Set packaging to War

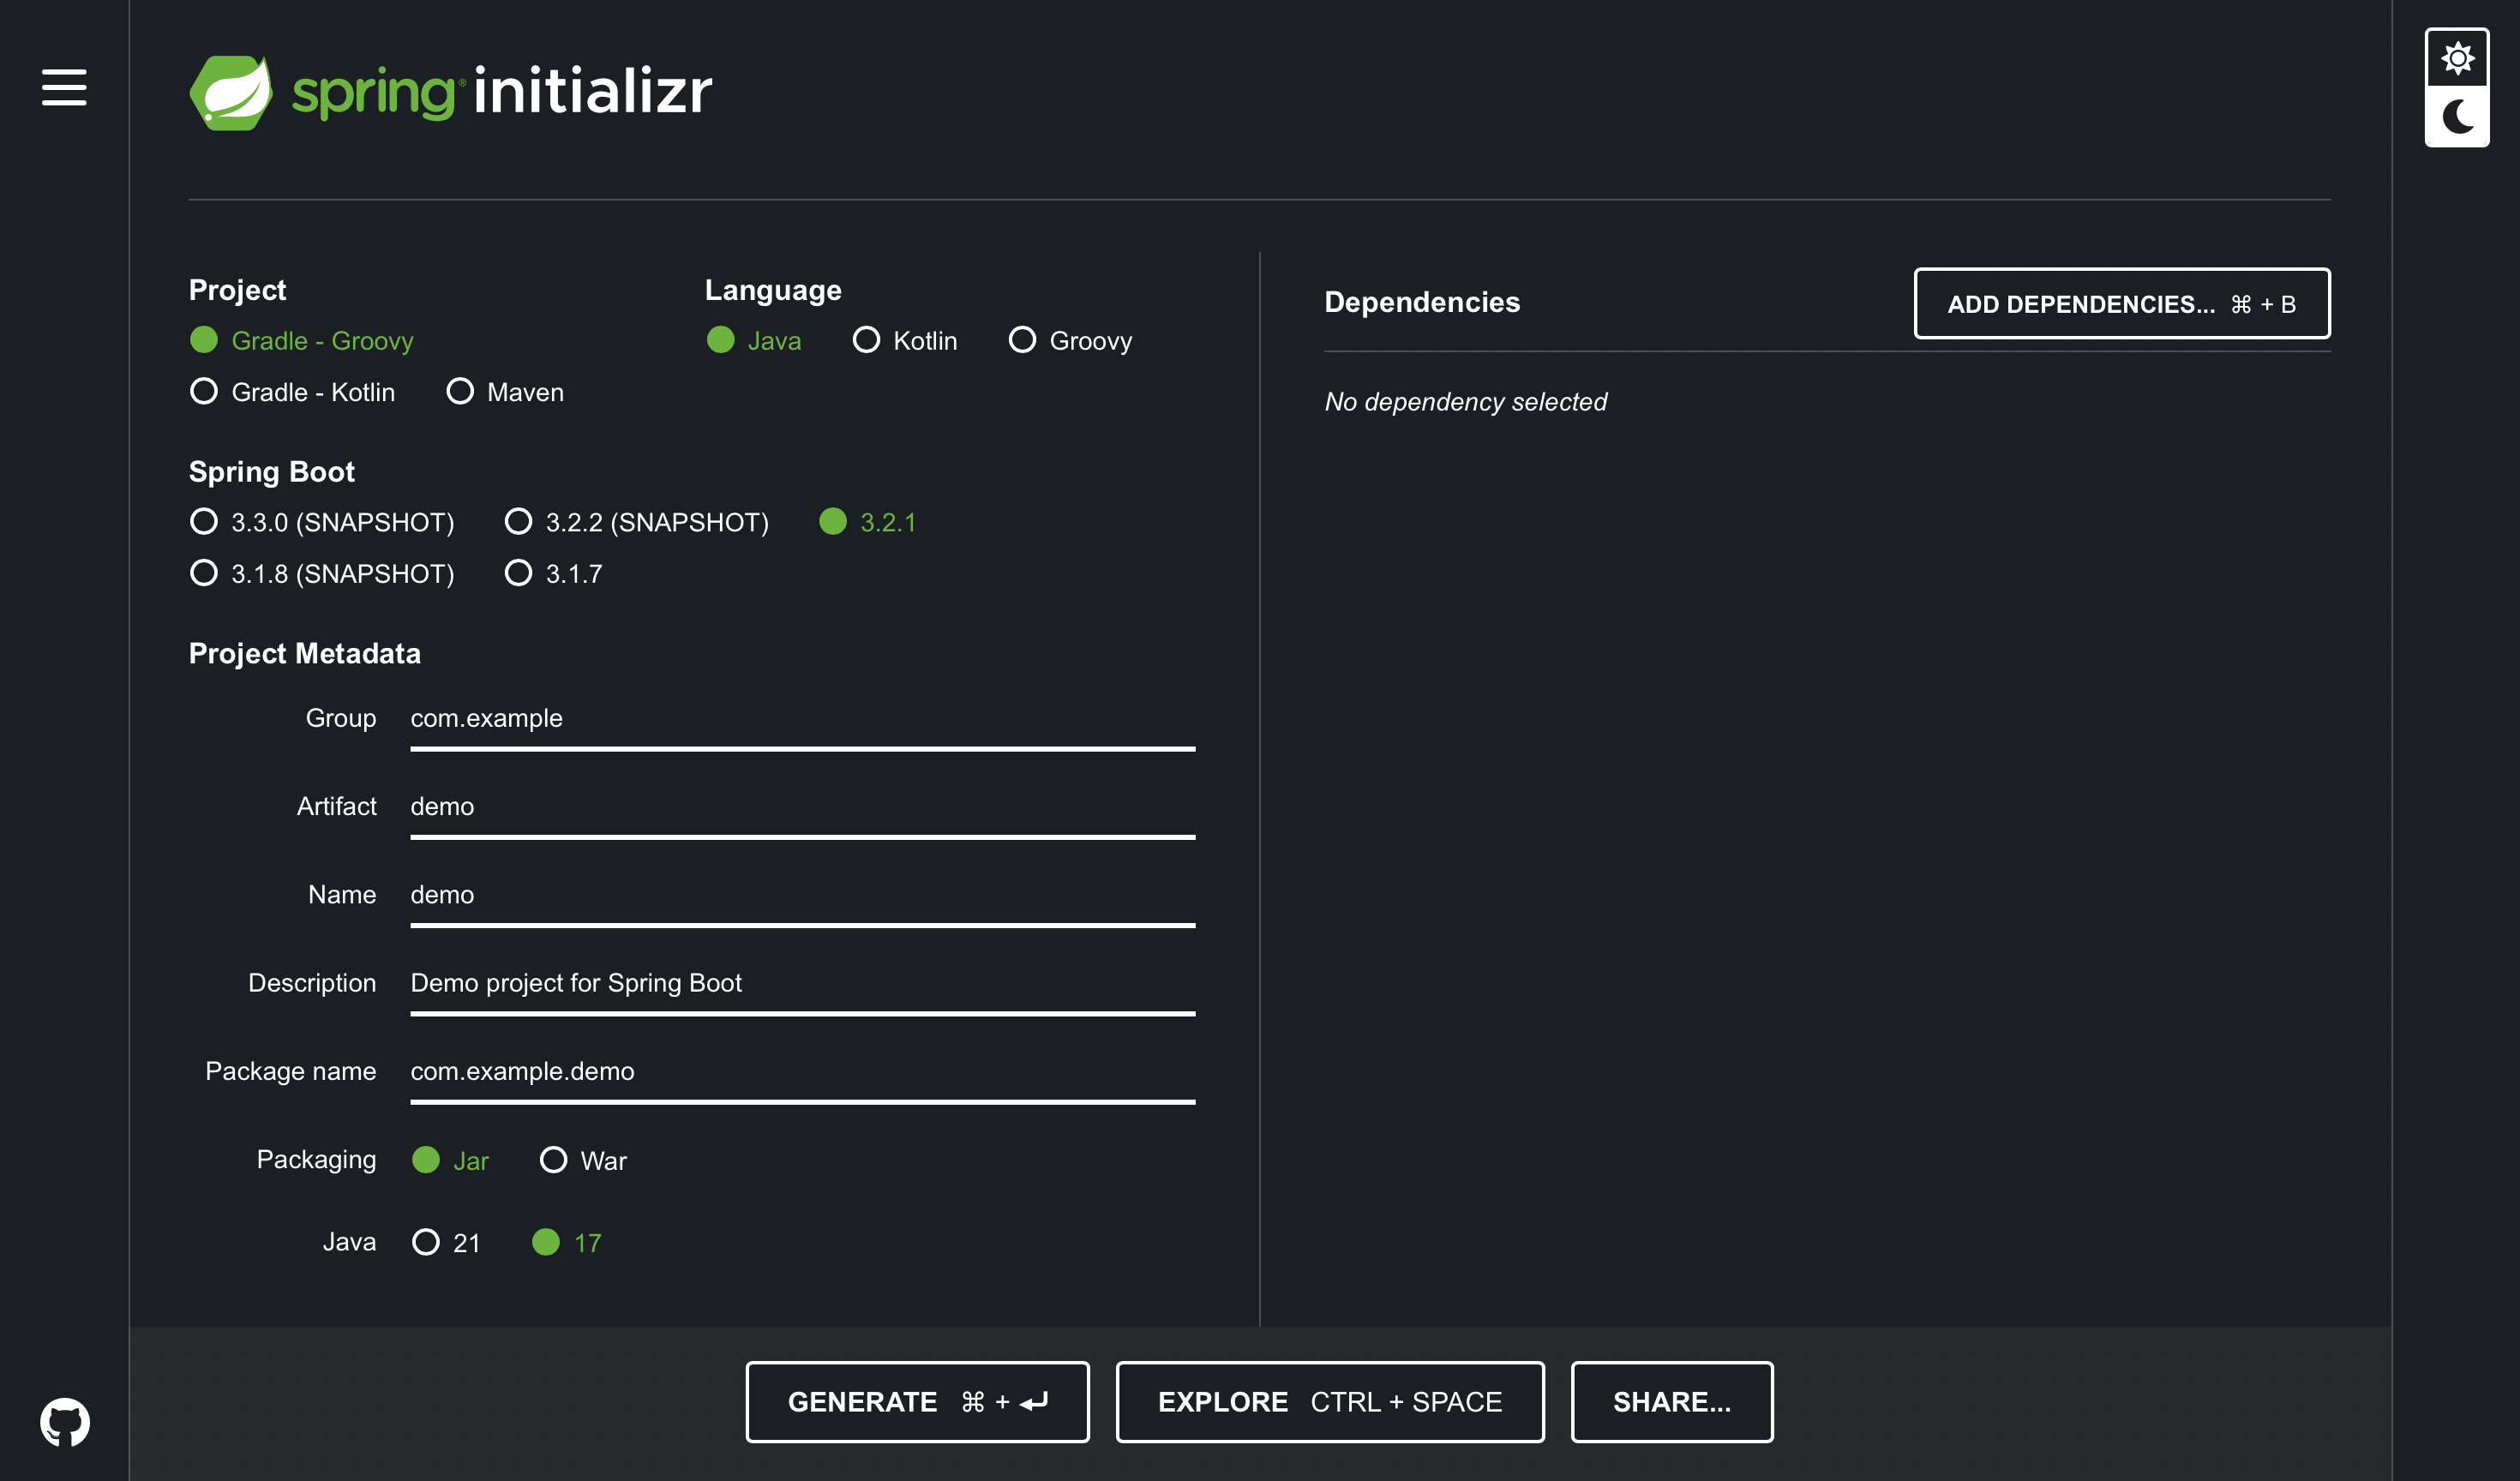[553, 1160]
